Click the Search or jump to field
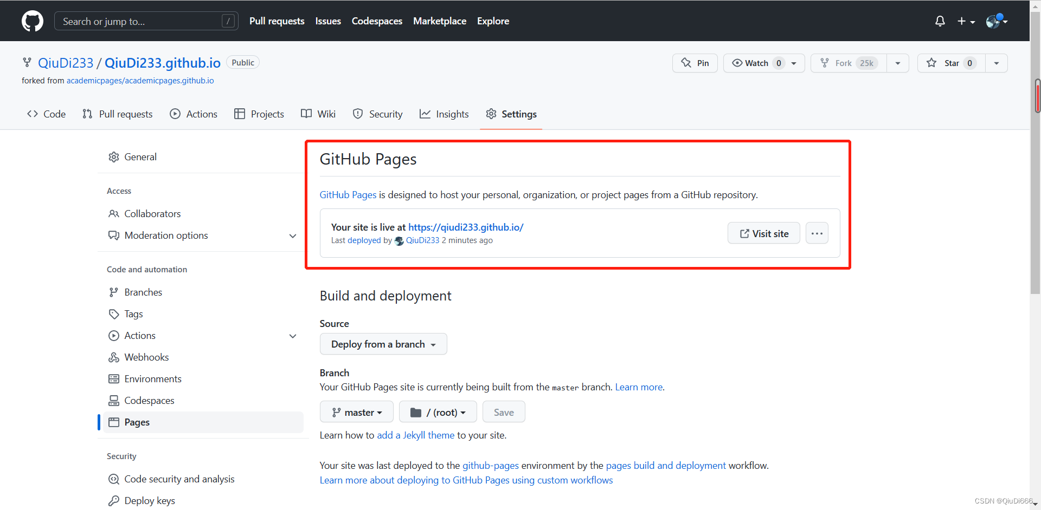This screenshot has width=1041, height=510. tap(146, 21)
